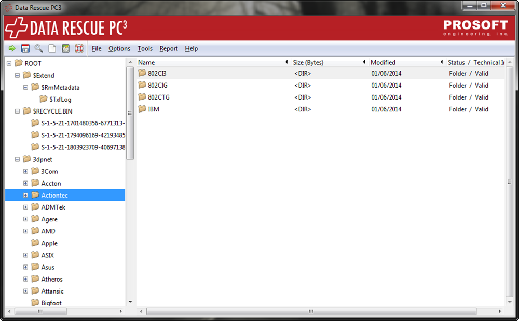The width and height of the screenshot is (519, 321).
Task: Collapse the $Extend tree node
Action: click(x=17, y=75)
